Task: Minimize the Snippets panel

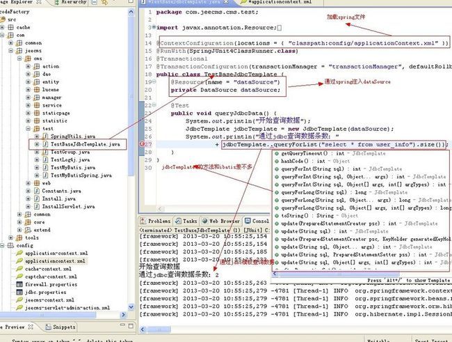Action: point(122,325)
